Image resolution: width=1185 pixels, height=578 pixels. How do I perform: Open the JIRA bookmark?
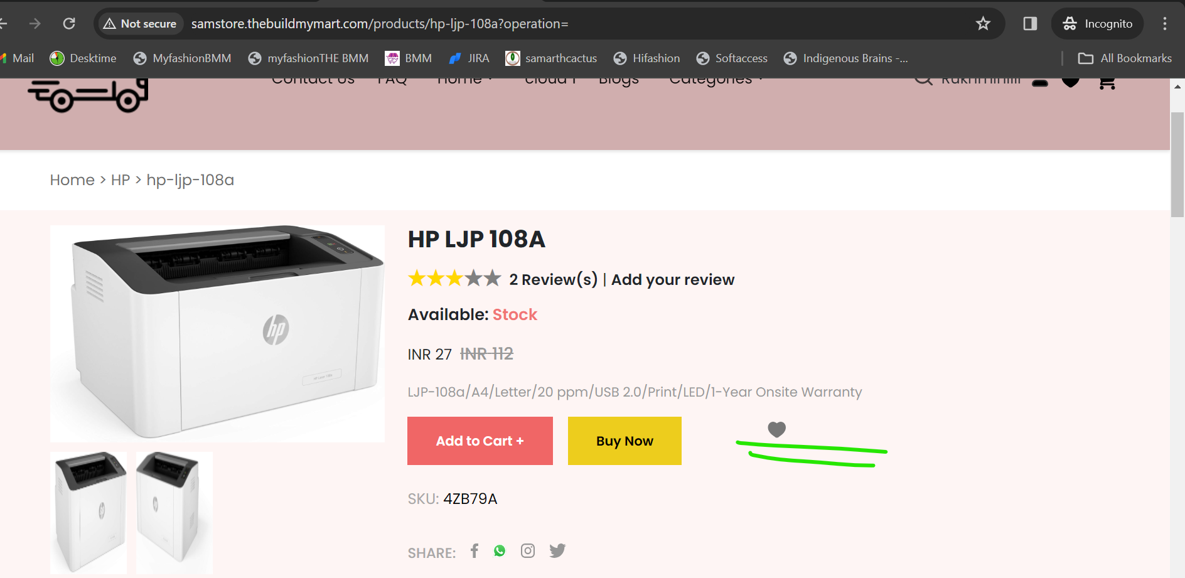click(469, 58)
